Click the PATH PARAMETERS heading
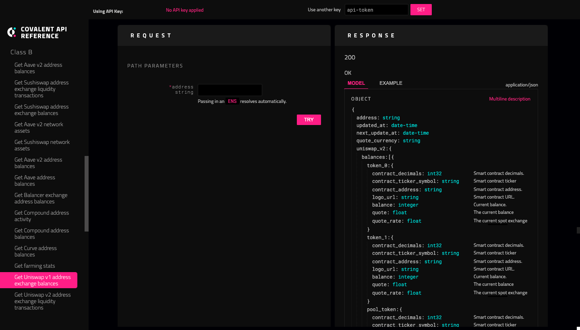The width and height of the screenshot is (580, 330). (x=155, y=66)
